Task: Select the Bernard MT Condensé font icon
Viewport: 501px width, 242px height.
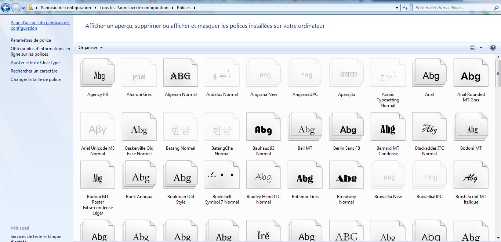Action: point(388,127)
